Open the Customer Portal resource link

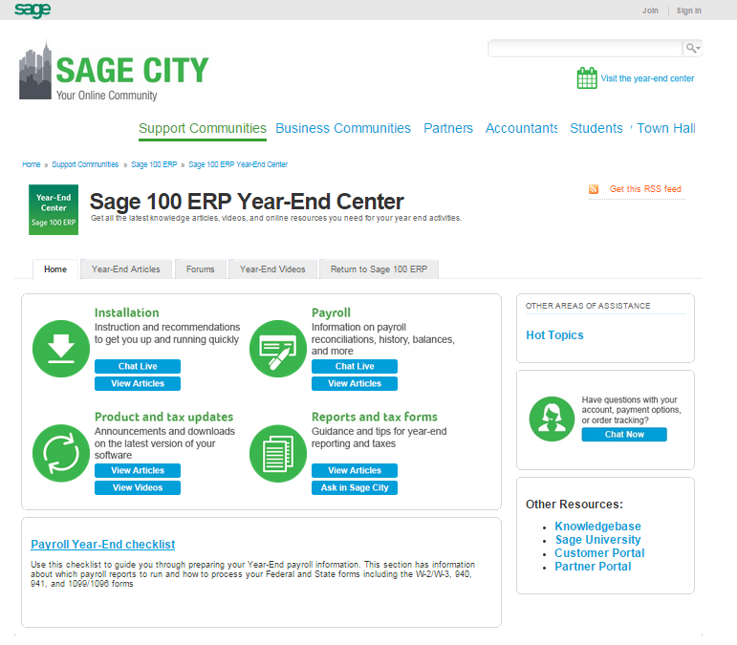599,553
